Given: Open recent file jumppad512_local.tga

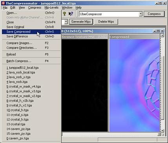Looking at the screenshot, I should (x=31, y=68).
